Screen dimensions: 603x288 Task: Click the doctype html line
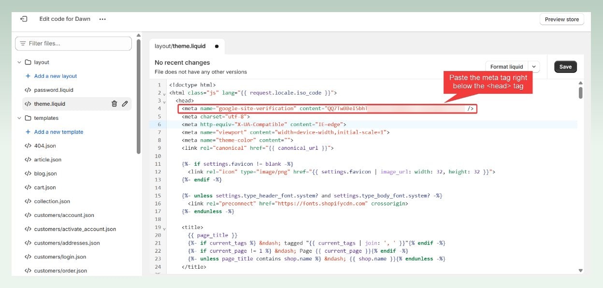click(x=192, y=85)
